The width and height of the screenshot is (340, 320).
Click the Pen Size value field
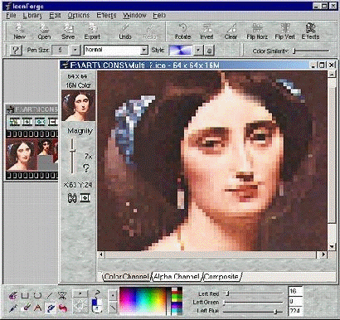tap(61, 51)
